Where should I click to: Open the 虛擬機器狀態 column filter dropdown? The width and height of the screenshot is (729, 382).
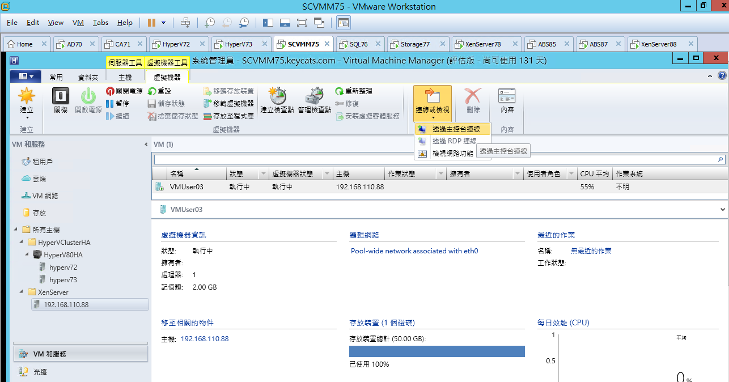[327, 174]
